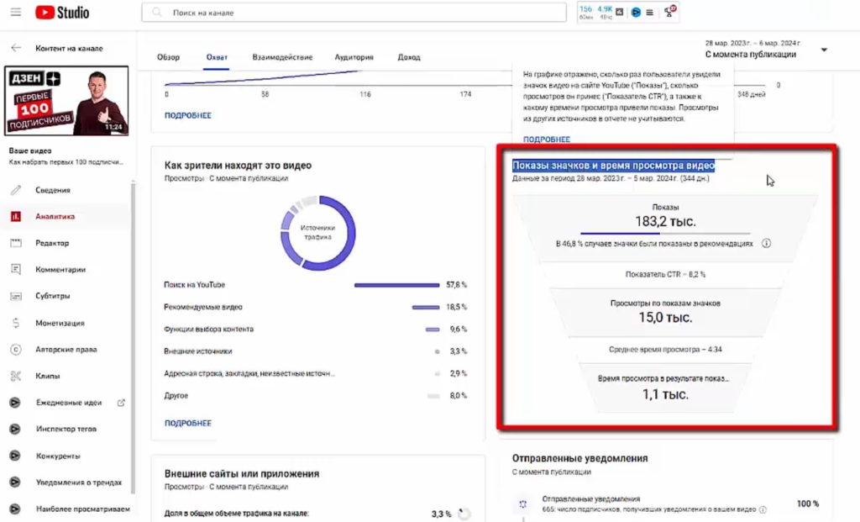The width and height of the screenshot is (860, 522).
Task: Open the hamburger menu next to YouTube Studio
Action: [x=15, y=13]
